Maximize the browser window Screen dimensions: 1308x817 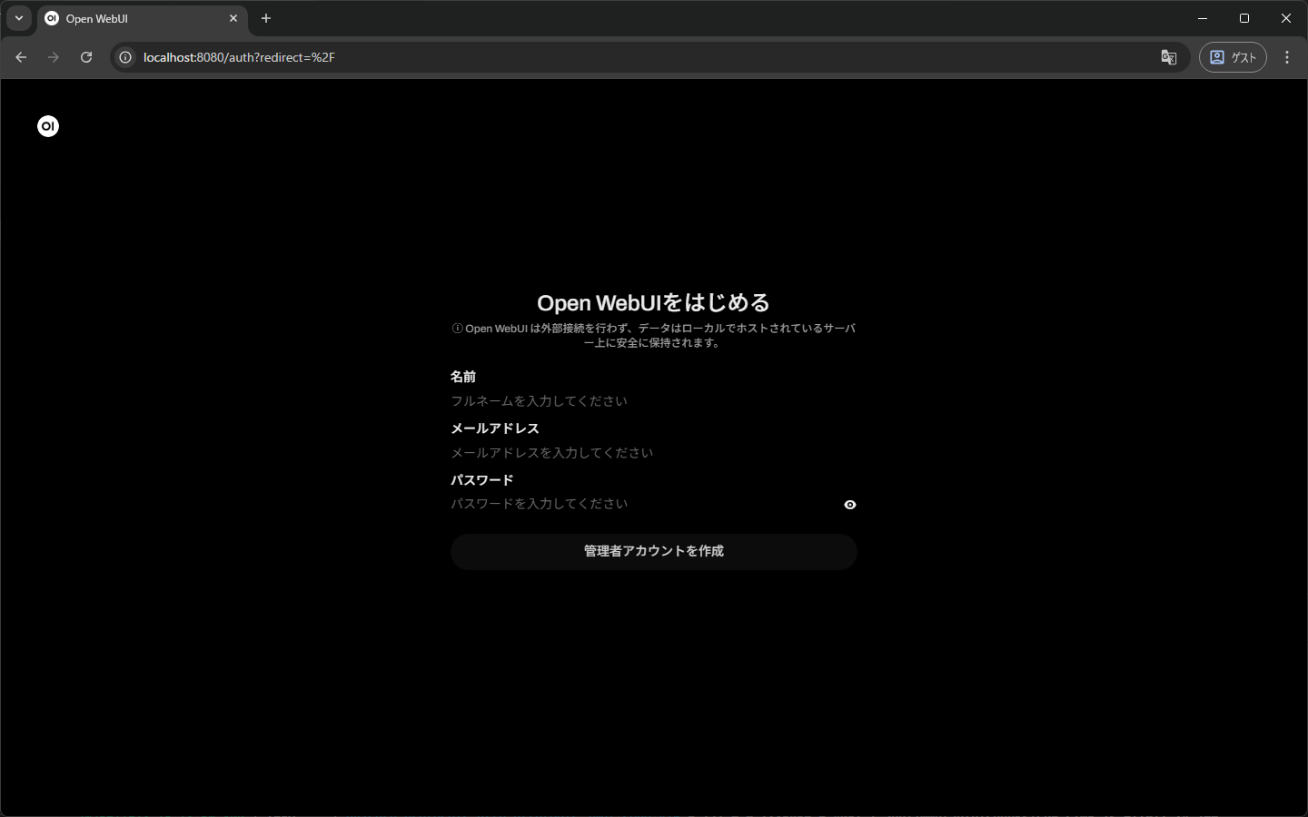(1244, 18)
